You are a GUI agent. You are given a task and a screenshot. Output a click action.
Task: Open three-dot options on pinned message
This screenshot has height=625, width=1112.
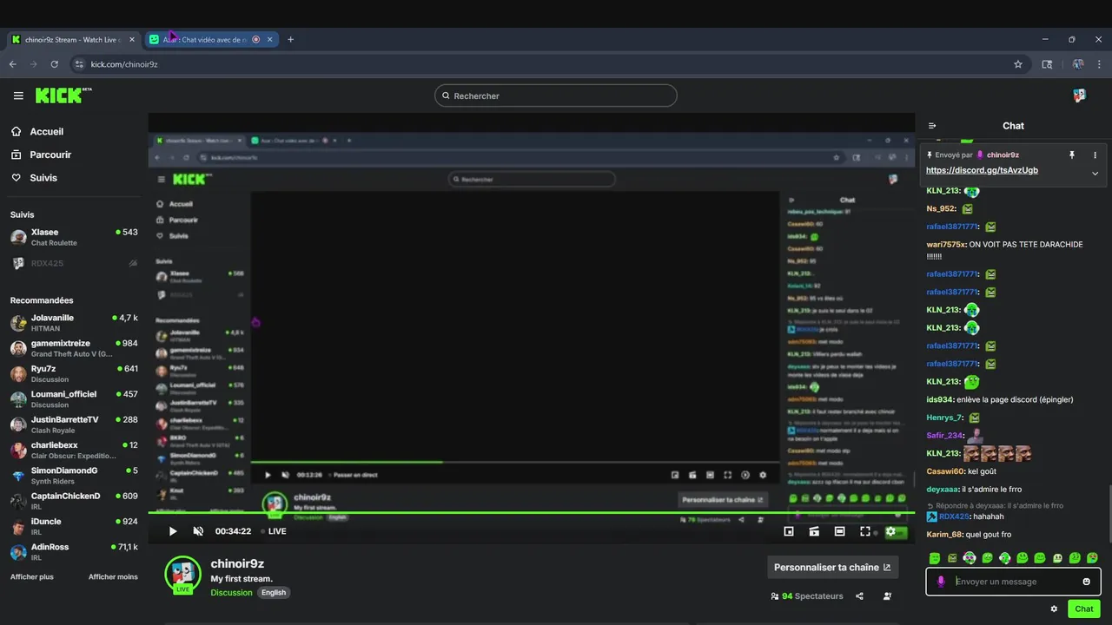click(1095, 155)
